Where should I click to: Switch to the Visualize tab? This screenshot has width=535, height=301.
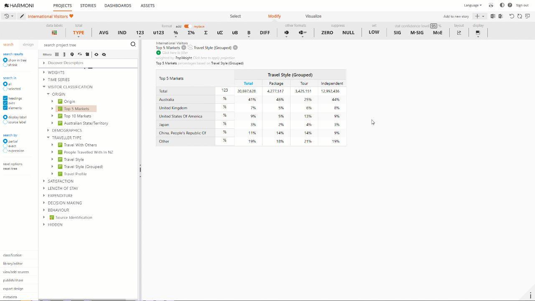pyautogui.click(x=313, y=16)
